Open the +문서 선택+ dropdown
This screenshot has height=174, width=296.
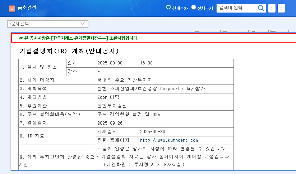click(48, 24)
